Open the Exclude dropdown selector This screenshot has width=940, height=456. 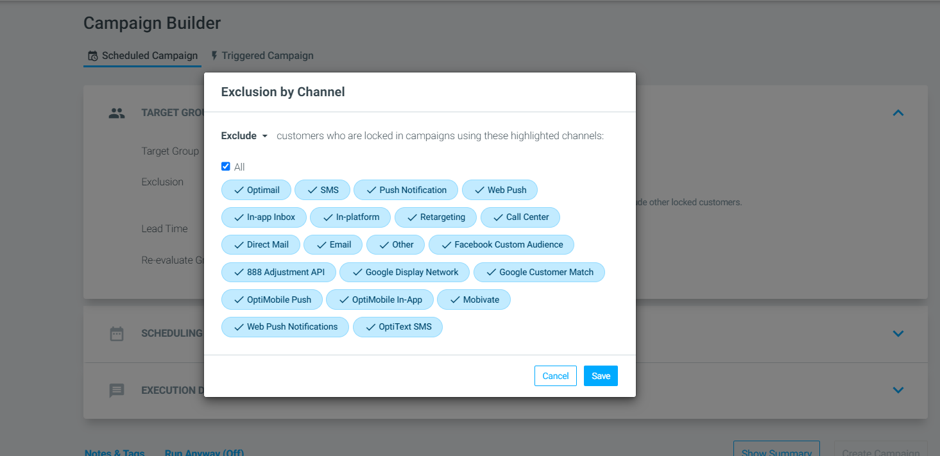(244, 136)
